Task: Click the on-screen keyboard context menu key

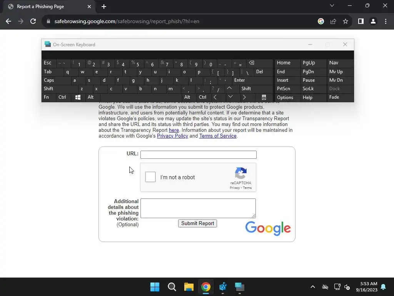Action: (x=264, y=98)
